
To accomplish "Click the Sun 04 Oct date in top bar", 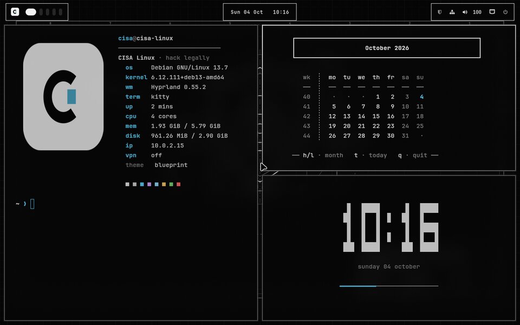I will [x=247, y=12].
